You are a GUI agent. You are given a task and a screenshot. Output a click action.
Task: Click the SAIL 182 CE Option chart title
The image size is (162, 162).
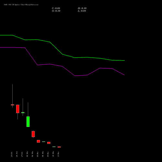pyautogui.click(x=21, y=5)
